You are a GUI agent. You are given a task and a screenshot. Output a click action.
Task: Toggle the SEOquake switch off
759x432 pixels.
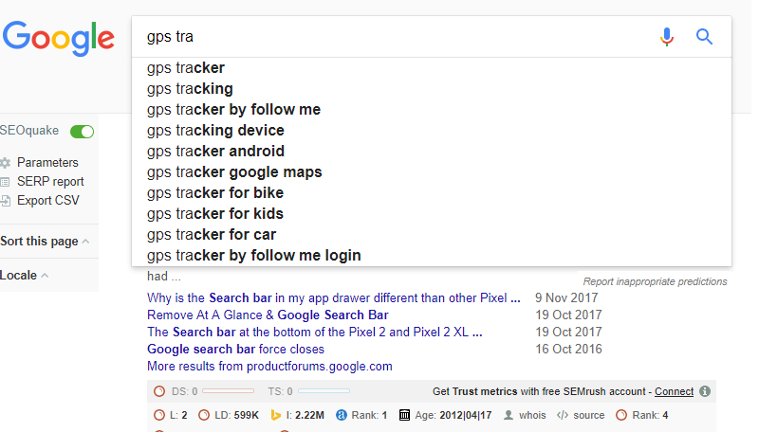coord(82,132)
